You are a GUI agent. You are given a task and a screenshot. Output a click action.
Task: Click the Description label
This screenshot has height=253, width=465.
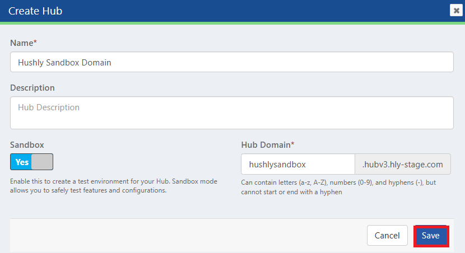tap(32, 88)
